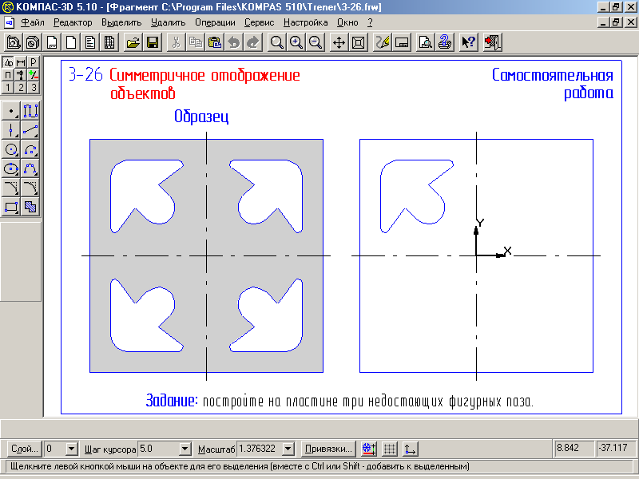Click the Привязки... button

coord(328,449)
